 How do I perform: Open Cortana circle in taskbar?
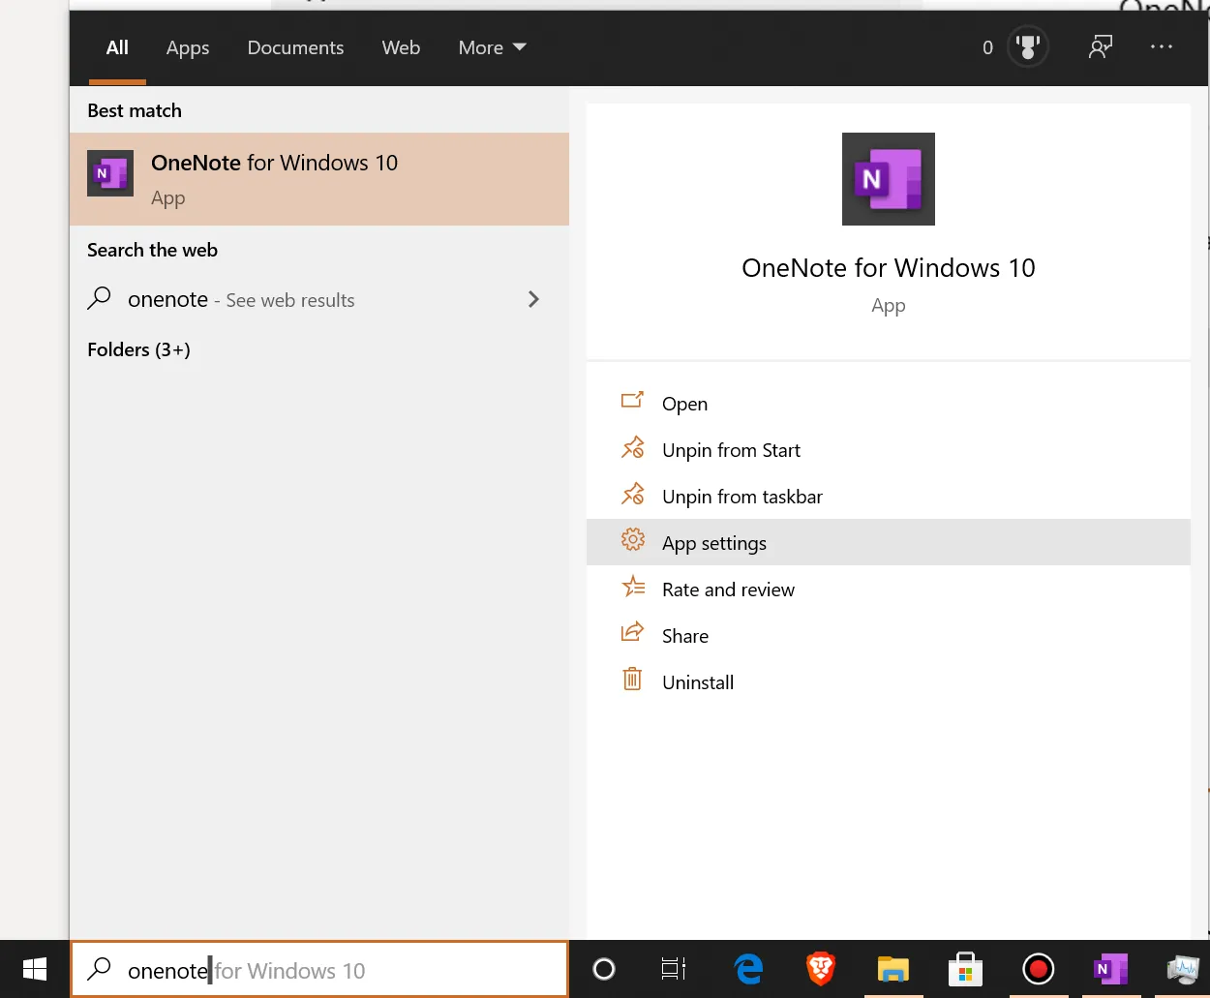tap(604, 969)
